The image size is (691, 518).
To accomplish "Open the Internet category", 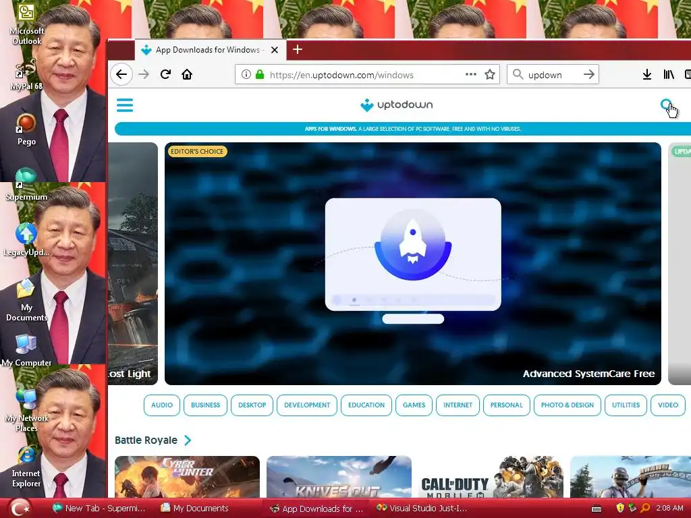I will (x=458, y=405).
